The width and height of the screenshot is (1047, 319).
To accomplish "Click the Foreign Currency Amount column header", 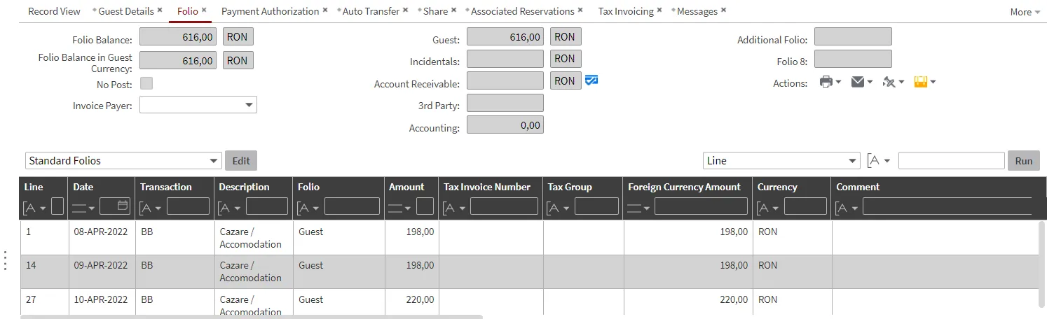I will [x=684, y=187].
